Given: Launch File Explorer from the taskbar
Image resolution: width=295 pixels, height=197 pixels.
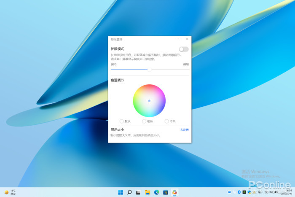Looking at the screenshot, I should tap(147, 192).
